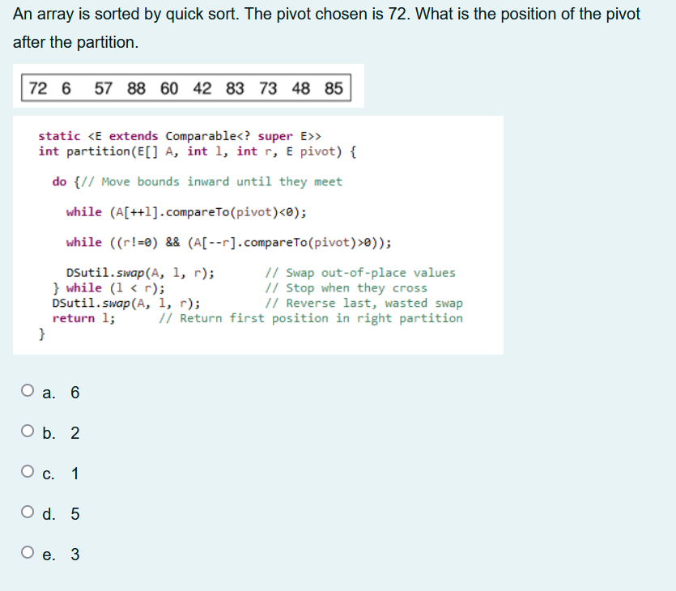Select radio button for answer e. 3
Screen dimensions: 676x591
[28, 554]
